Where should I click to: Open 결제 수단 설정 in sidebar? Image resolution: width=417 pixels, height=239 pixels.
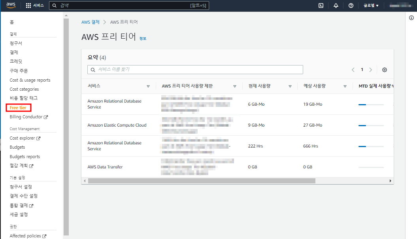click(24, 196)
